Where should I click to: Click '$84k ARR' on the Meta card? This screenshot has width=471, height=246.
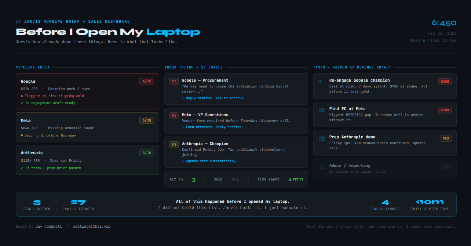29,128
